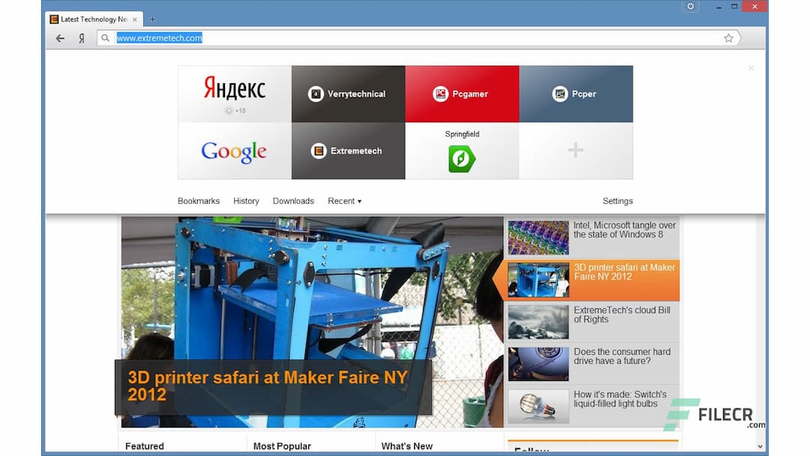Open the Pcper speed dial tile
This screenshot has height=456, width=810.
tap(576, 93)
